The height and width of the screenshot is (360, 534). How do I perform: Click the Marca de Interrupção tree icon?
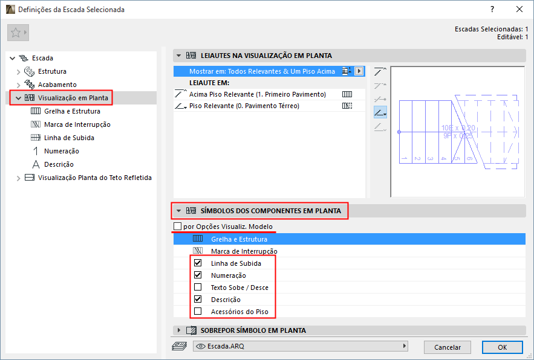point(36,124)
